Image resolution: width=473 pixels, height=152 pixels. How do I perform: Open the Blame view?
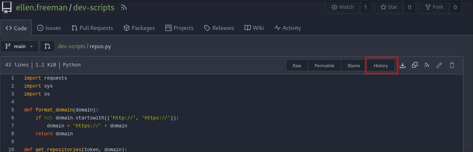tap(354, 65)
